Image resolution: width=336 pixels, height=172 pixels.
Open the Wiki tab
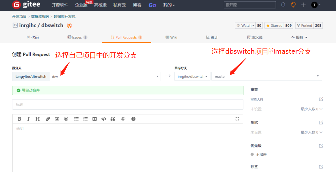(171, 38)
